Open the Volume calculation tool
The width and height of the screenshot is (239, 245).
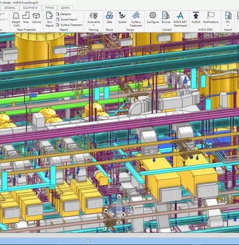click(36, 18)
